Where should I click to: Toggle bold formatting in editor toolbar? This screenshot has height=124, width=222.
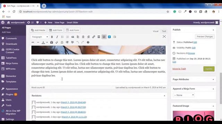(x=52, y=37)
